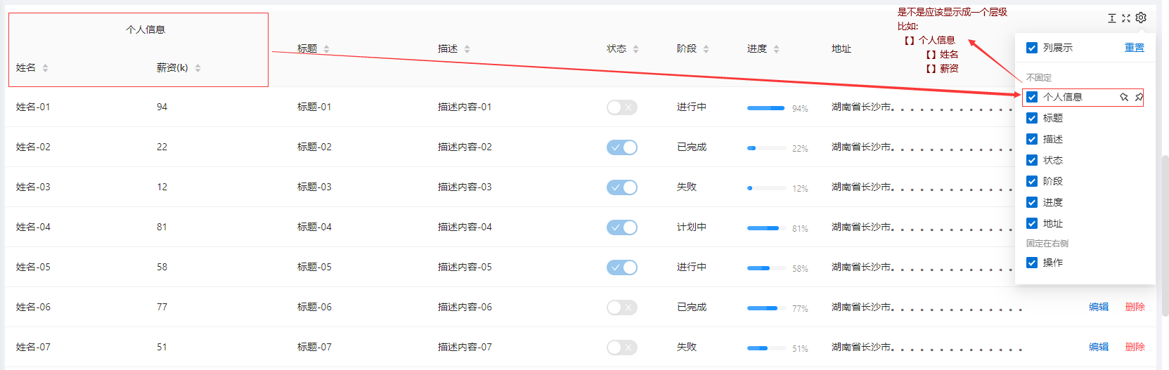The image size is (1169, 370).
Task: Select the 描述内容-05 cell
Action: [x=465, y=267]
